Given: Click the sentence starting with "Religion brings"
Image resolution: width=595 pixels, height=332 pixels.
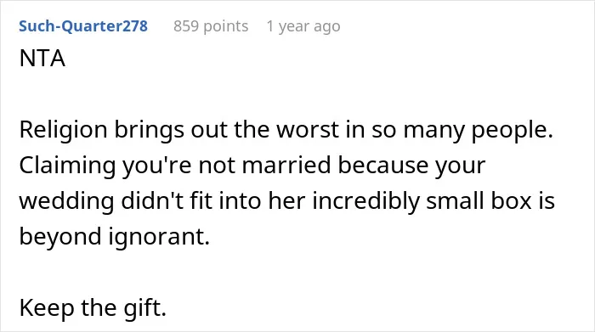Looking at the screenshot, I should pyautogui.click(x=286, y=130).
